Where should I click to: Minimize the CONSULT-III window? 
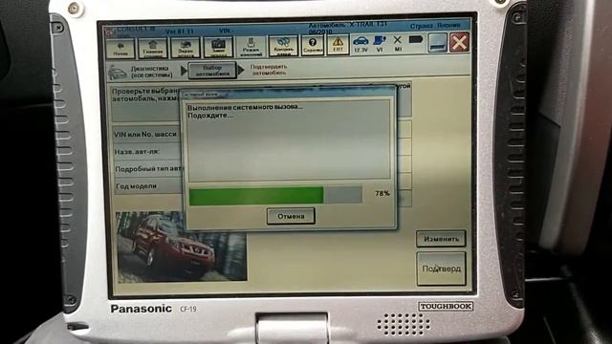coord(437,42)
